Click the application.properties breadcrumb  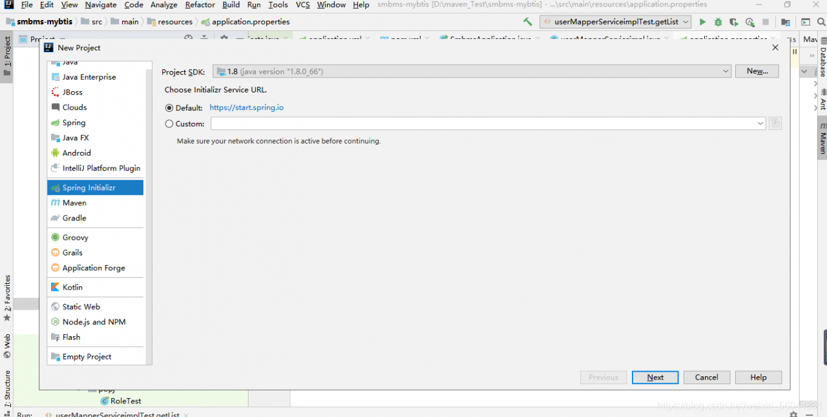[246, 21]
